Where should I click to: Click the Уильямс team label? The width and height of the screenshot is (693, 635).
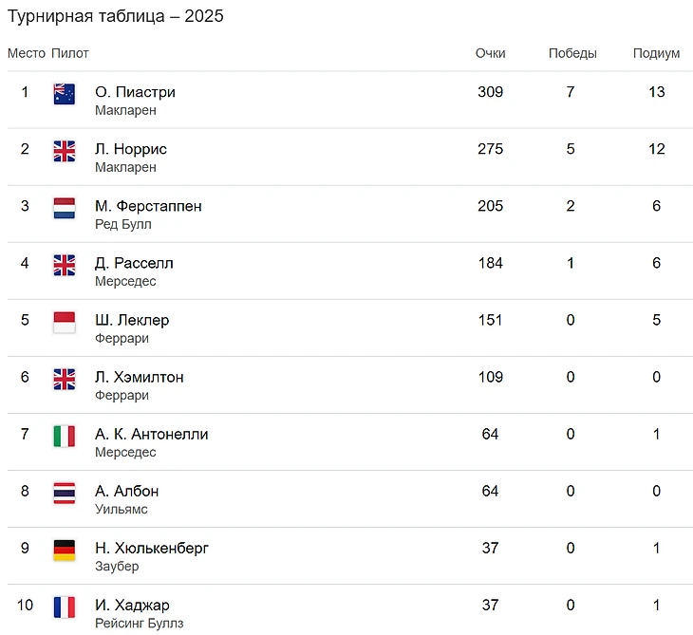coord(122,509)
